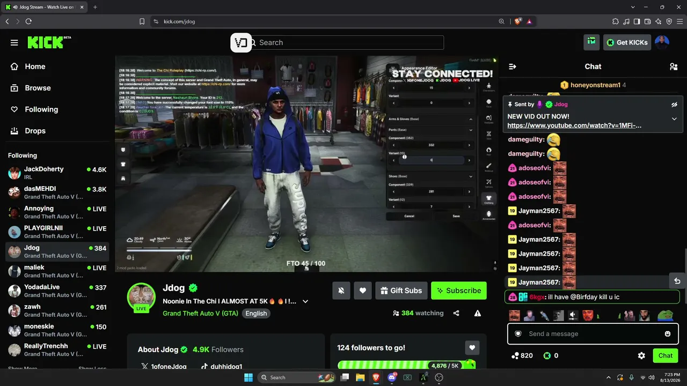
Task: Jump back to latest chat messages
Action: 677,281
